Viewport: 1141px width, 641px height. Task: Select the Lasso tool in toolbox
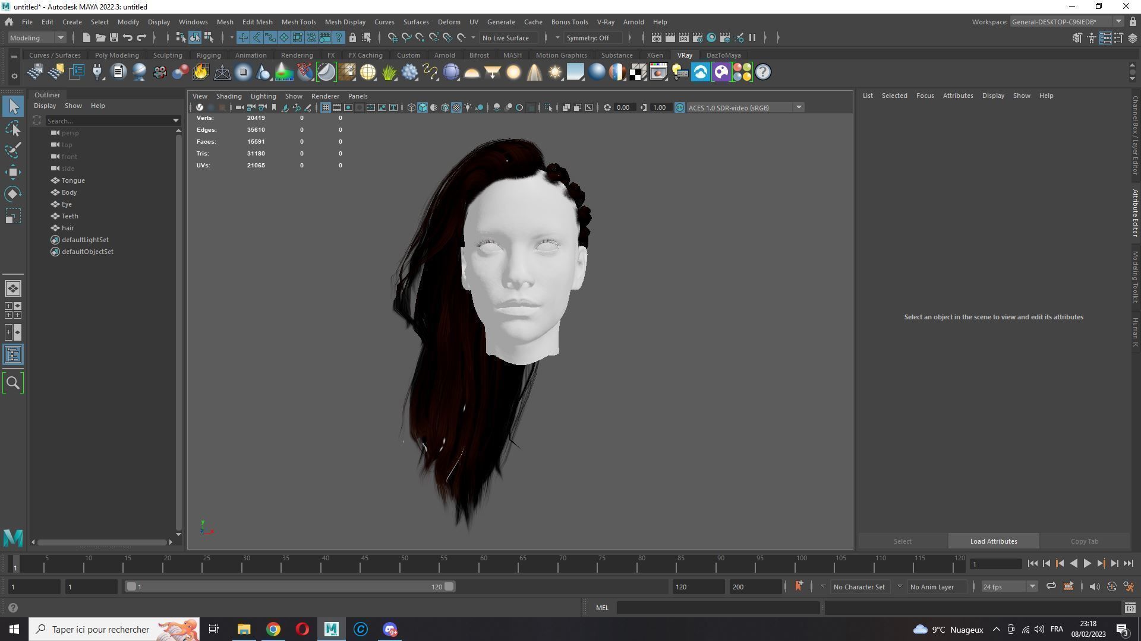pyautogui.click(x=13, y=128)
